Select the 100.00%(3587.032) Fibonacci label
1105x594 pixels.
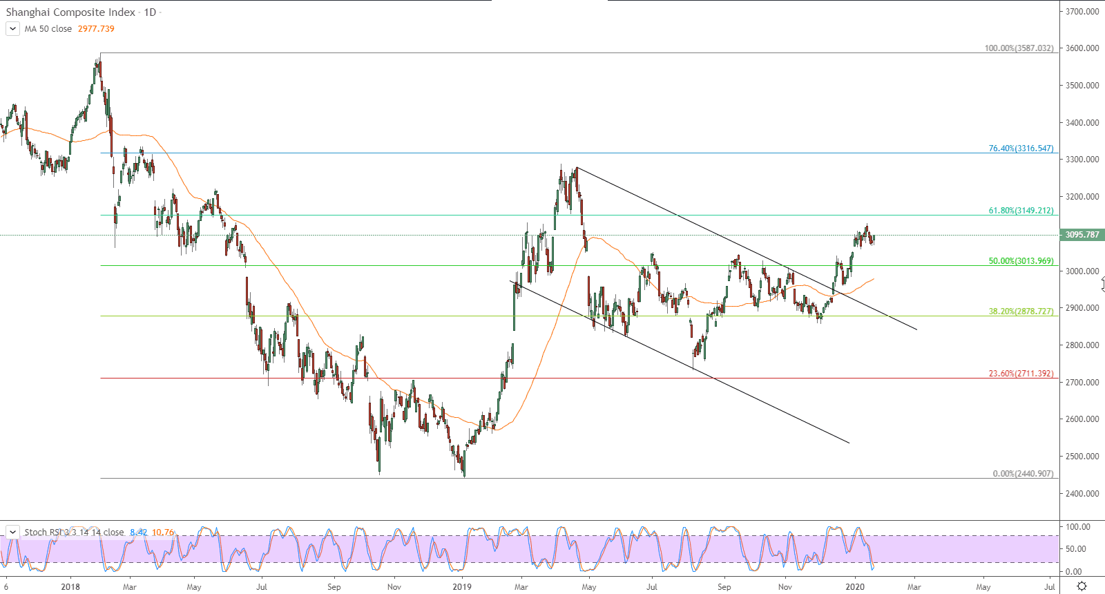click(1019, 48)
